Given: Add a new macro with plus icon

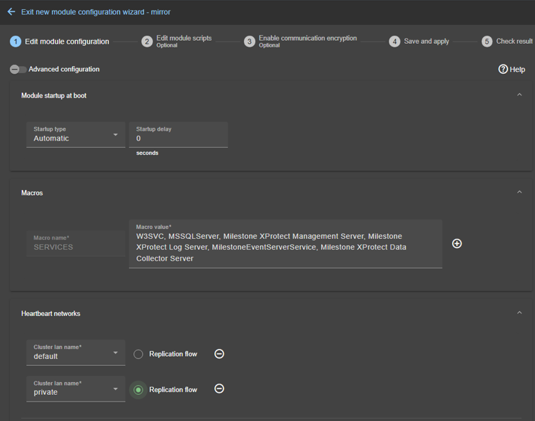Looking at the screenshot, I should click(x=457, y=243).
